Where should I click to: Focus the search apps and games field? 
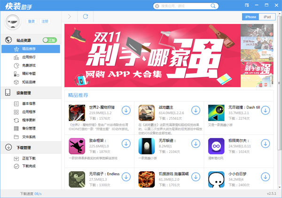pos(185,6)
